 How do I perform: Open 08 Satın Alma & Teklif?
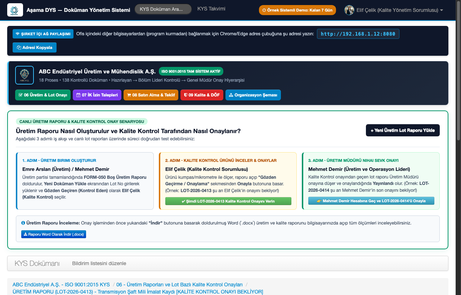pyautogui.click(x=151, y=95)
